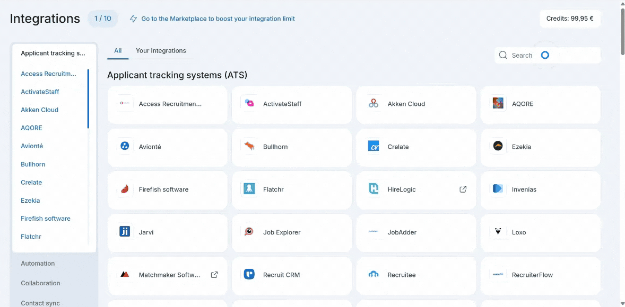The image size is (625, 307).
Task: Click the 1 / 10 integrations counter badge
Action: [x=103, y=19]
